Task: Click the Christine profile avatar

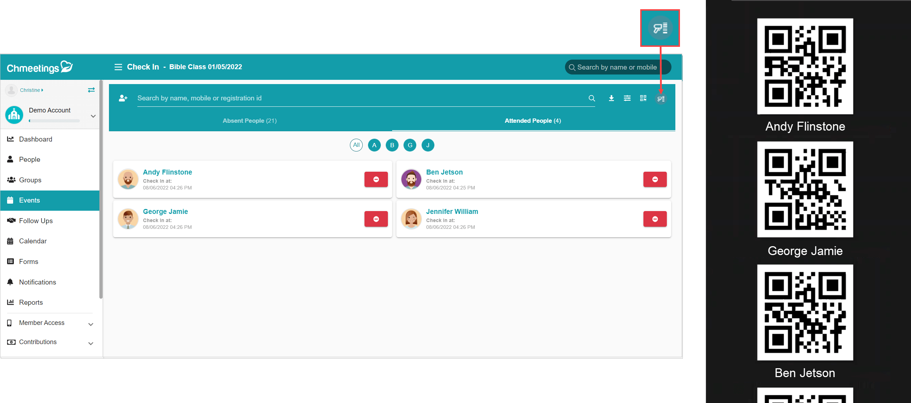Action: tap(11, 90)
